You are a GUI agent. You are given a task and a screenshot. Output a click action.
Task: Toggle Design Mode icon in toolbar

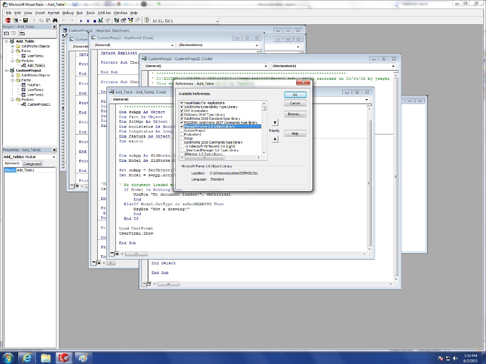[x=101, y=20]
